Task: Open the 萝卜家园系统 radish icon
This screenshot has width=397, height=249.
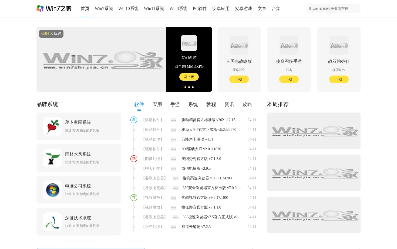Action: [x=52, y=126]
